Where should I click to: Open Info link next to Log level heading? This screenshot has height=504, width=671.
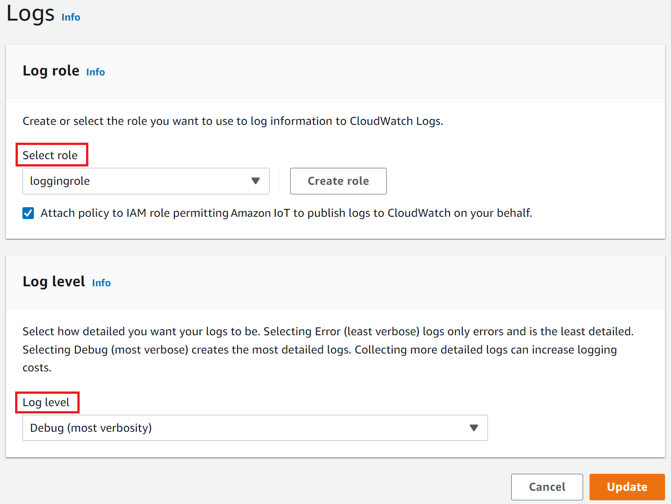tap(101, 283)
